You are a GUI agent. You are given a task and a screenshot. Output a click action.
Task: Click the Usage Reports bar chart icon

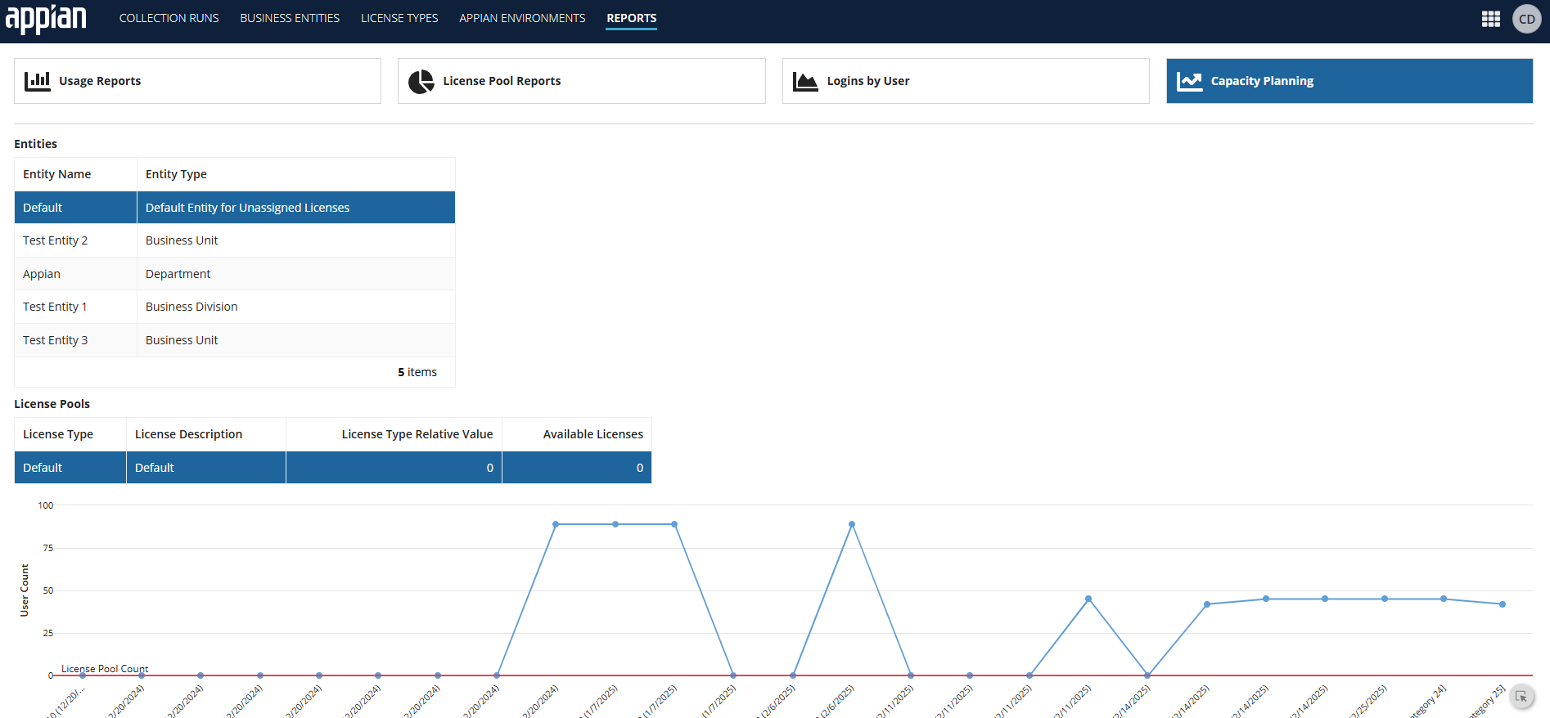click(x=37, y=81)
